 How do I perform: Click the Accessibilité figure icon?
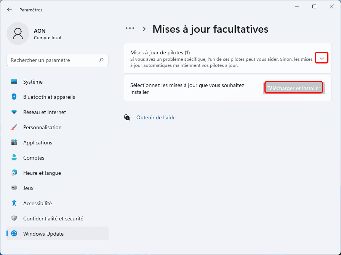14,203
